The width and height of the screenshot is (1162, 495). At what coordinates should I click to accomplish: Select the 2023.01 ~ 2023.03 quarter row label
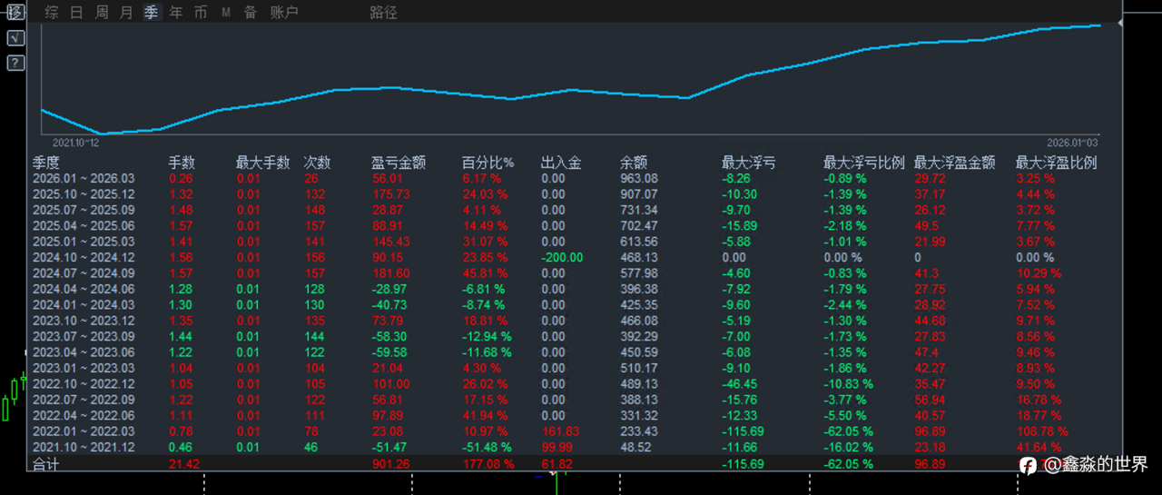tap(84, 368)
